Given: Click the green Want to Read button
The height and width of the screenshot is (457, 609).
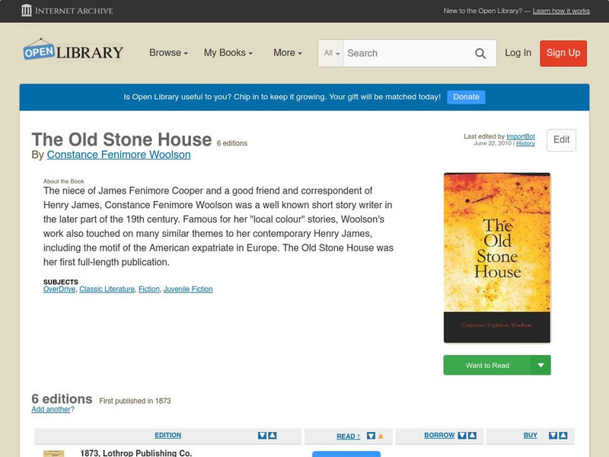Looking at the screenshot, I should pos(487,365).
